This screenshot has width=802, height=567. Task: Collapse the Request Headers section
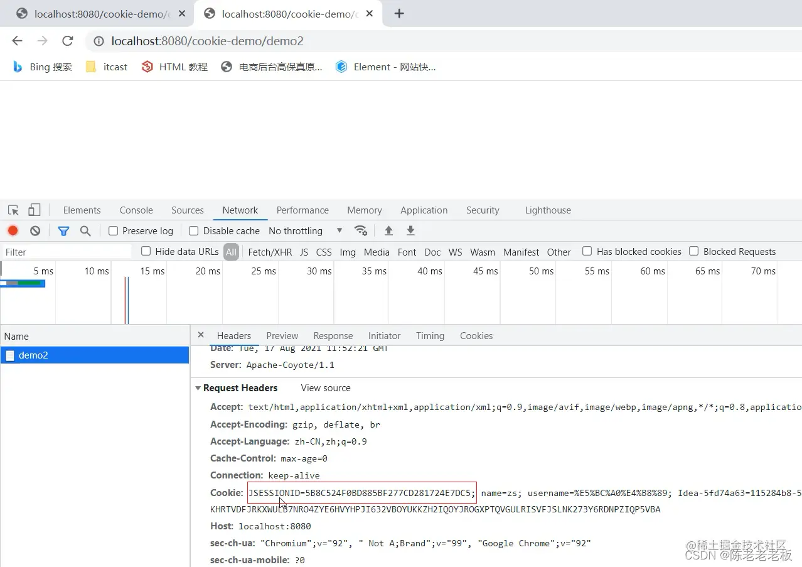tap(198, 388)
